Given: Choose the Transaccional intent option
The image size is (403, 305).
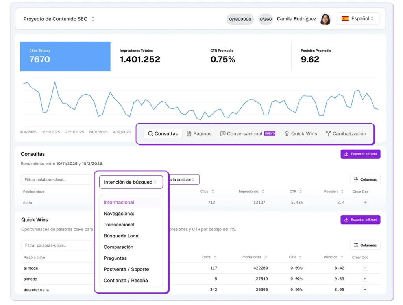Looking at the screenshot, I should pos(119,225).
